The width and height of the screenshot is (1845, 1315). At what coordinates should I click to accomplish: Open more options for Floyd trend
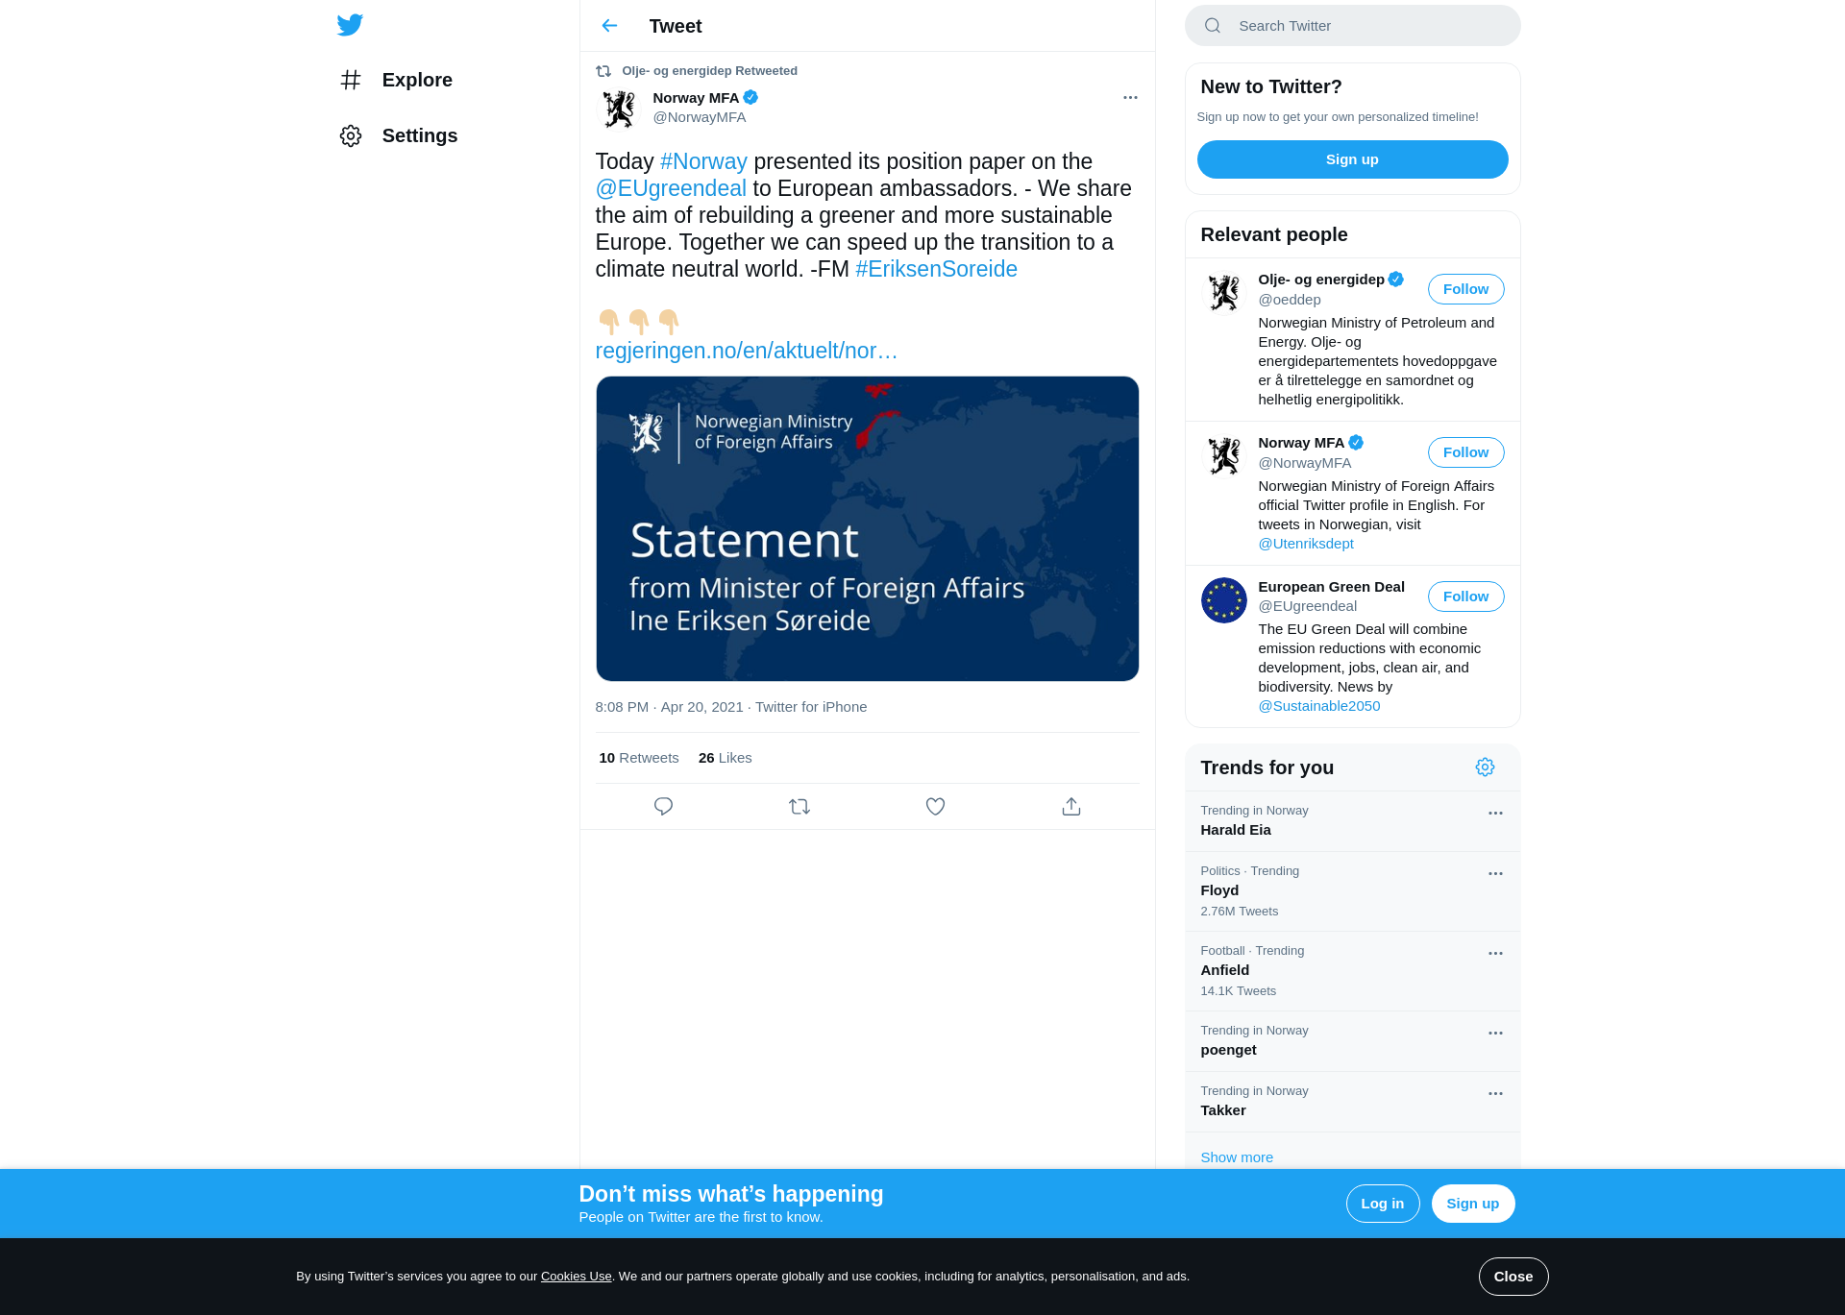coord(1495,873)
